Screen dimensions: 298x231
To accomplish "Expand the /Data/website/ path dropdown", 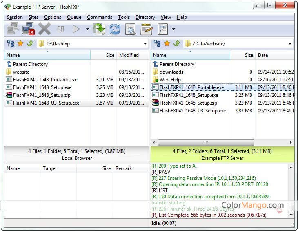I will click(290, 44).
